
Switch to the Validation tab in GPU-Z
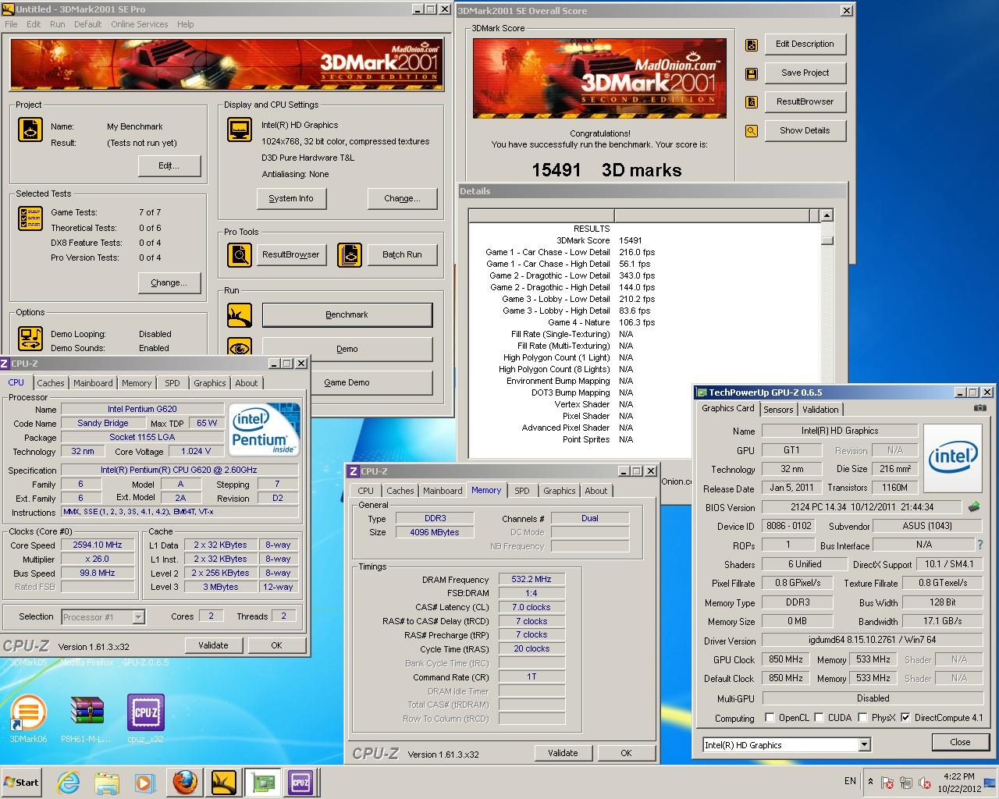coord(820,410)
